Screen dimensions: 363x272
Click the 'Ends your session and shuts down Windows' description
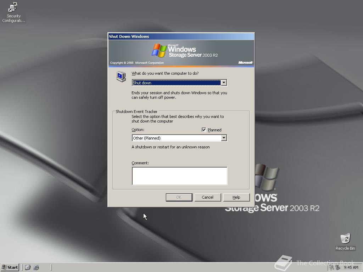click(x=179, y=95)
